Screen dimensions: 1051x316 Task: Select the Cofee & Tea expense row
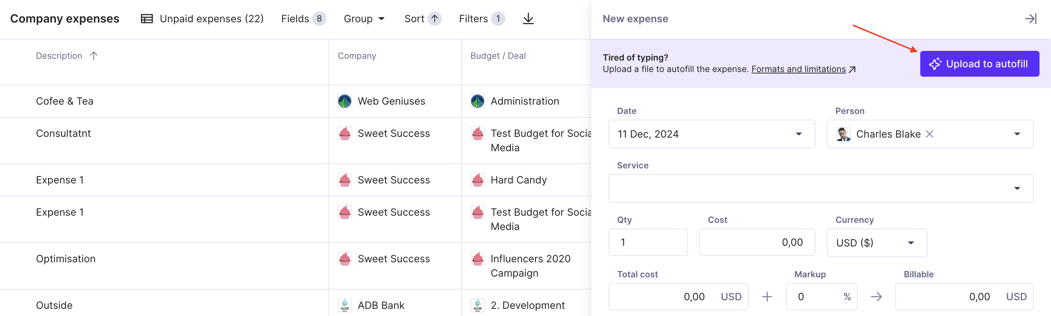point(295,101)
